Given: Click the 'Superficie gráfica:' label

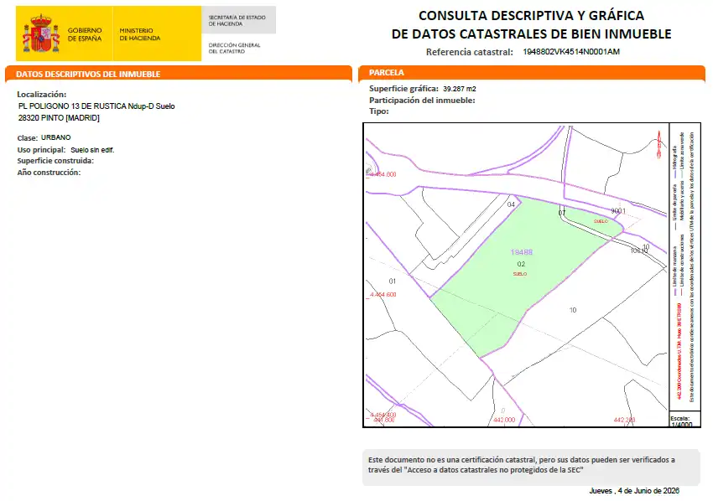Looking at the screenshot, I should (403, 89).
